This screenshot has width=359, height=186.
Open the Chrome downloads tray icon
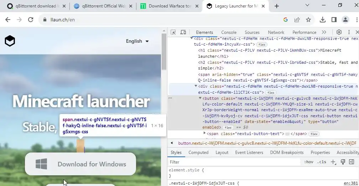323,20
